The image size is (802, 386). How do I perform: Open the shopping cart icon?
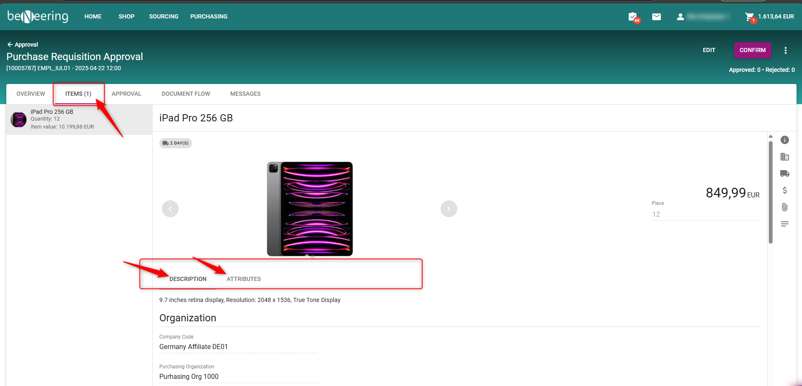click(x=749, y=17)
